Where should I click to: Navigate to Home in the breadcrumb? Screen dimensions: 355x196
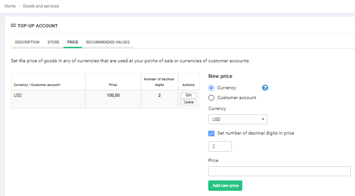point(9,6)
